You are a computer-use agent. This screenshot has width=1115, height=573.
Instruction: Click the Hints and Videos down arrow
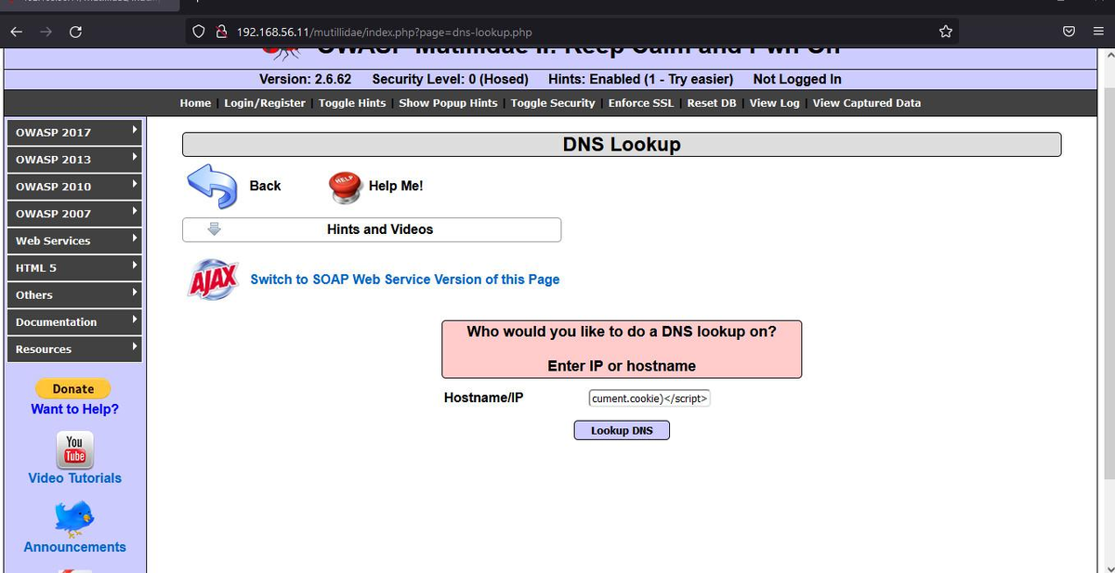point(214,229)
